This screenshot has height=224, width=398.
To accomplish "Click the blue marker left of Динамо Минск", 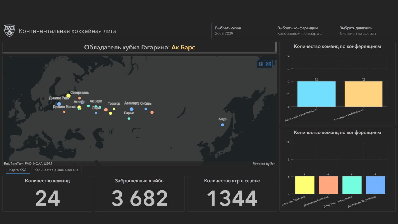I will pos(59,104).
